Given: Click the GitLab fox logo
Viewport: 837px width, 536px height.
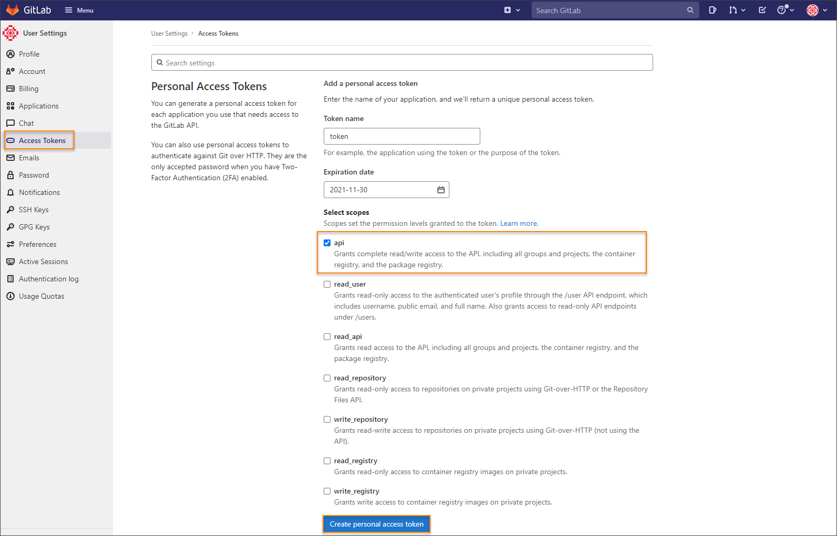Looking at the screenshot, I should click(13, 10).
